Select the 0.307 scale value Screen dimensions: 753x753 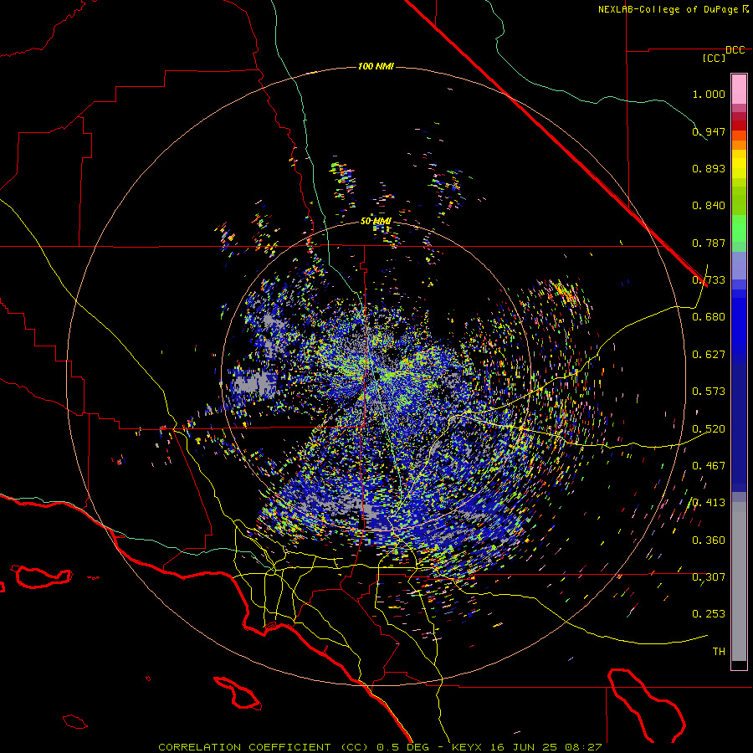point(709,577)
